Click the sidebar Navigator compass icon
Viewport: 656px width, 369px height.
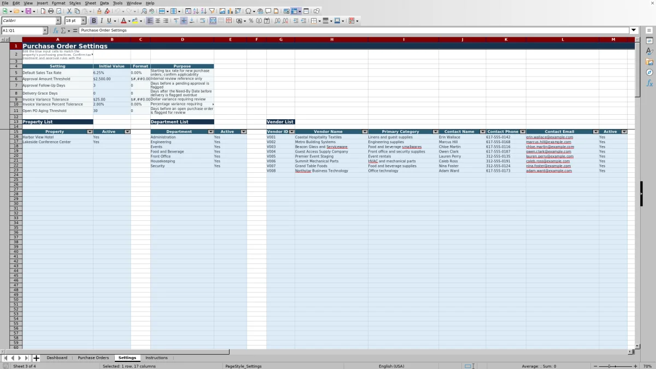649,72
